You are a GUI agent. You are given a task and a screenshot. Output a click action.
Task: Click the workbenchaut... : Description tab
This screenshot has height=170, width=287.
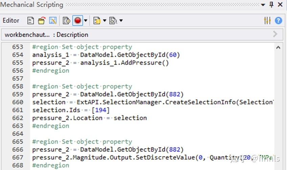pos(46,35)
